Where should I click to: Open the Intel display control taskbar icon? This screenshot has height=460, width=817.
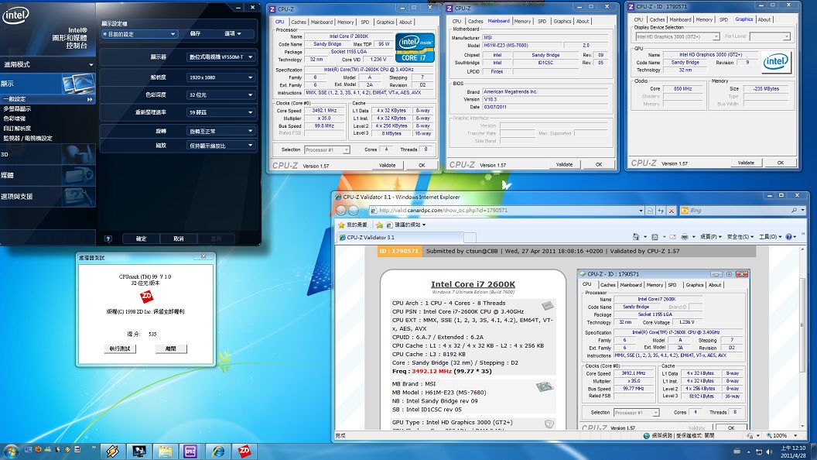click(138, 451)
